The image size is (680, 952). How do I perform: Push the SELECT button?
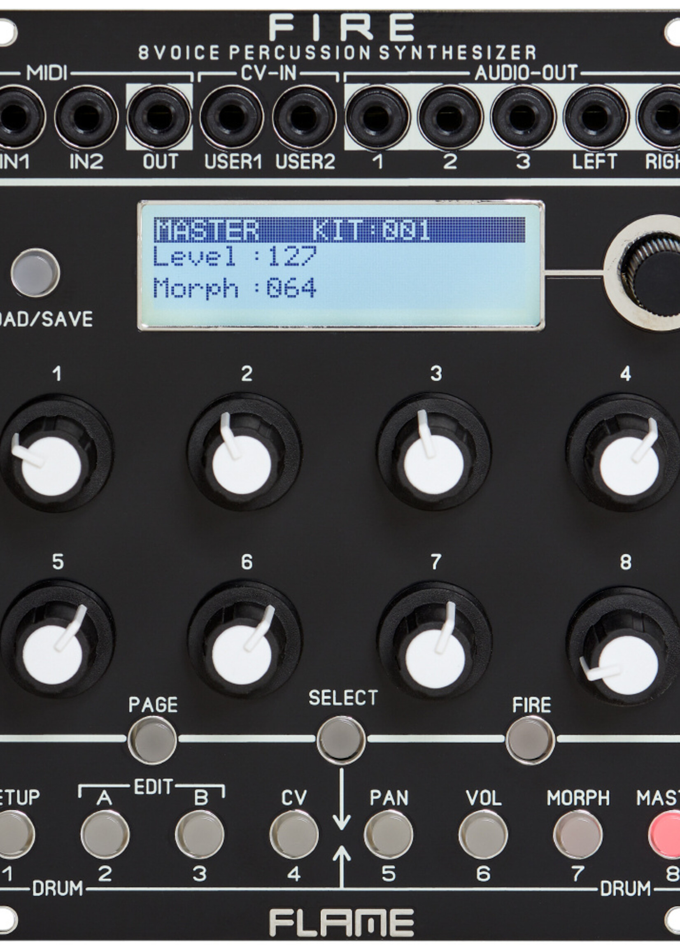[341, 740]
